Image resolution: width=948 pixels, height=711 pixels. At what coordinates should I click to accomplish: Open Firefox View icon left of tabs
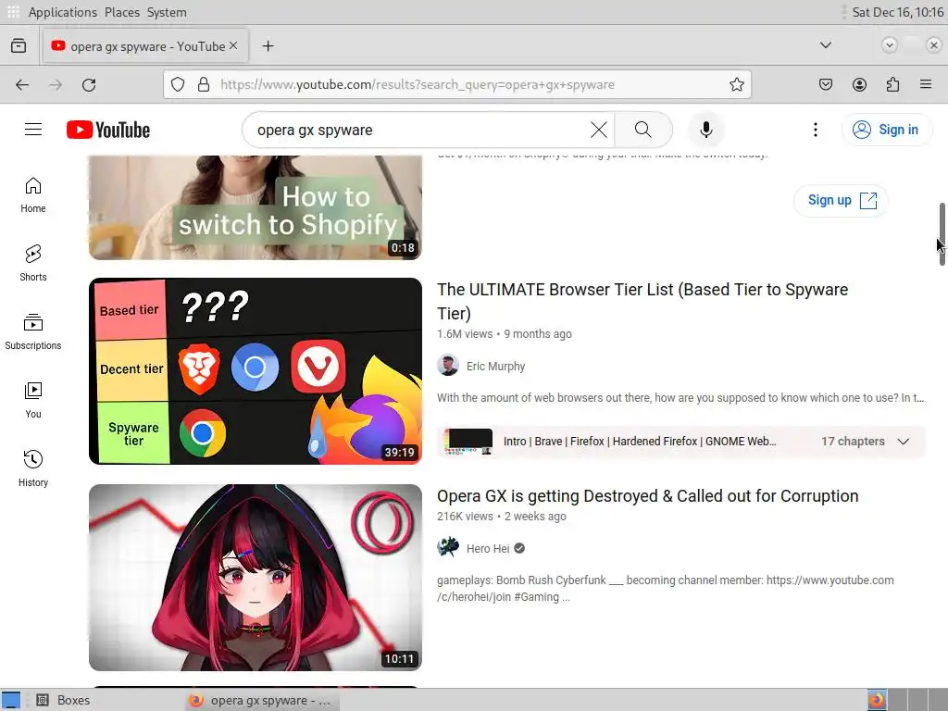tap(19, 46)
